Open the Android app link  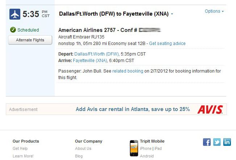(147, 156)
